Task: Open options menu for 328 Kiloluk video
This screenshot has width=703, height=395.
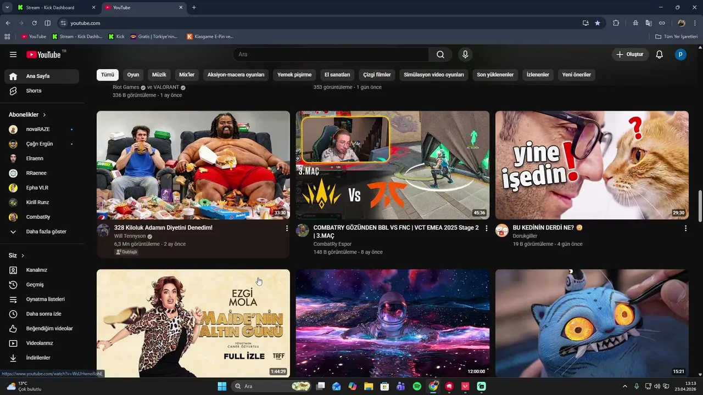Action: (287, 228)
